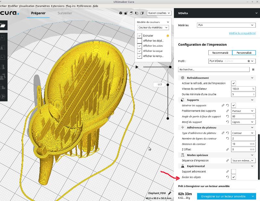Click link icon beside Z Offset
This screenshot has width=260, height=201.
pyautogui.click(x=227, y=149)
